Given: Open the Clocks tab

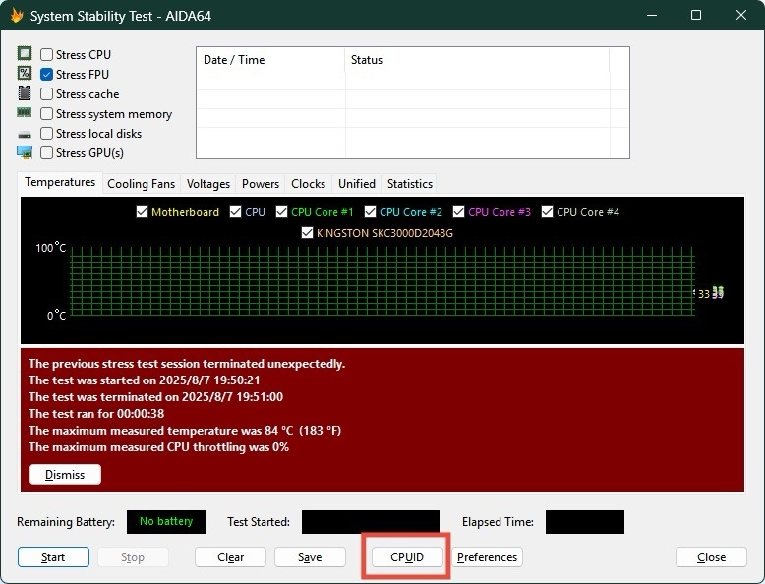Looking at the screenshot, I should [309, 184].
